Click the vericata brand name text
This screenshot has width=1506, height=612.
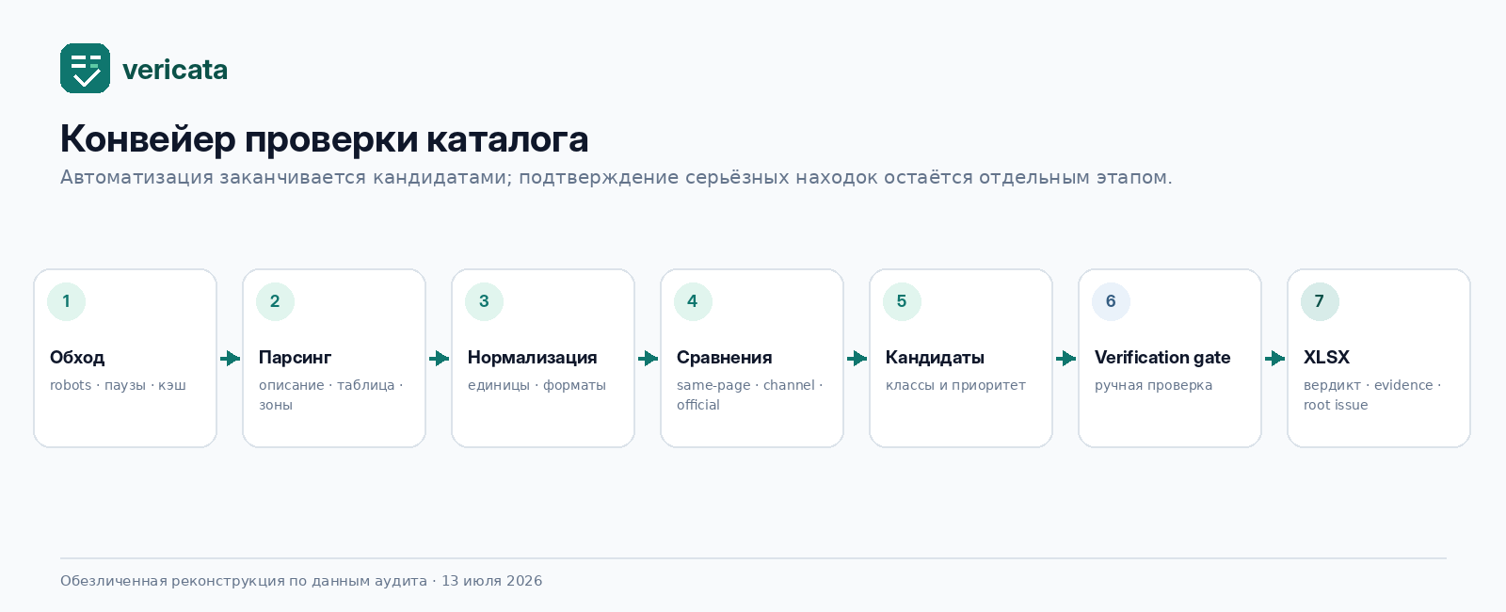click(x=175, y=70)
